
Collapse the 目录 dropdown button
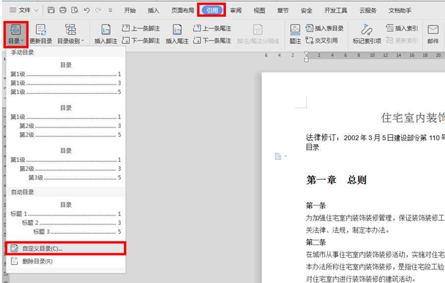click(x=16, y=34)
